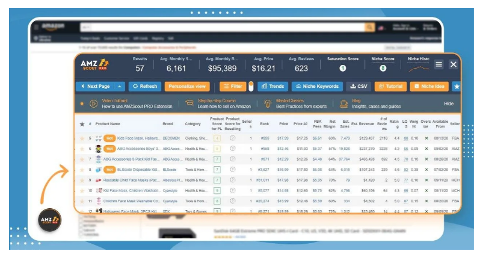Click the AMZ Scout PRO logo in header
The height and width of the screenshot is (260, 483).
tap(94, 64)
